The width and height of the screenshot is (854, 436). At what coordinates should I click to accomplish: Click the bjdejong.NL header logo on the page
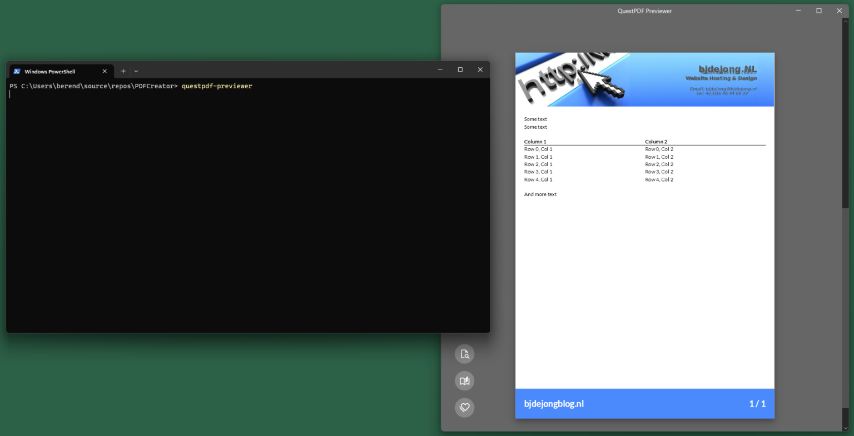pos(727,71)
